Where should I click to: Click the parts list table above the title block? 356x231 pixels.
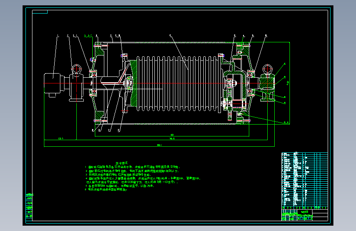304,181
